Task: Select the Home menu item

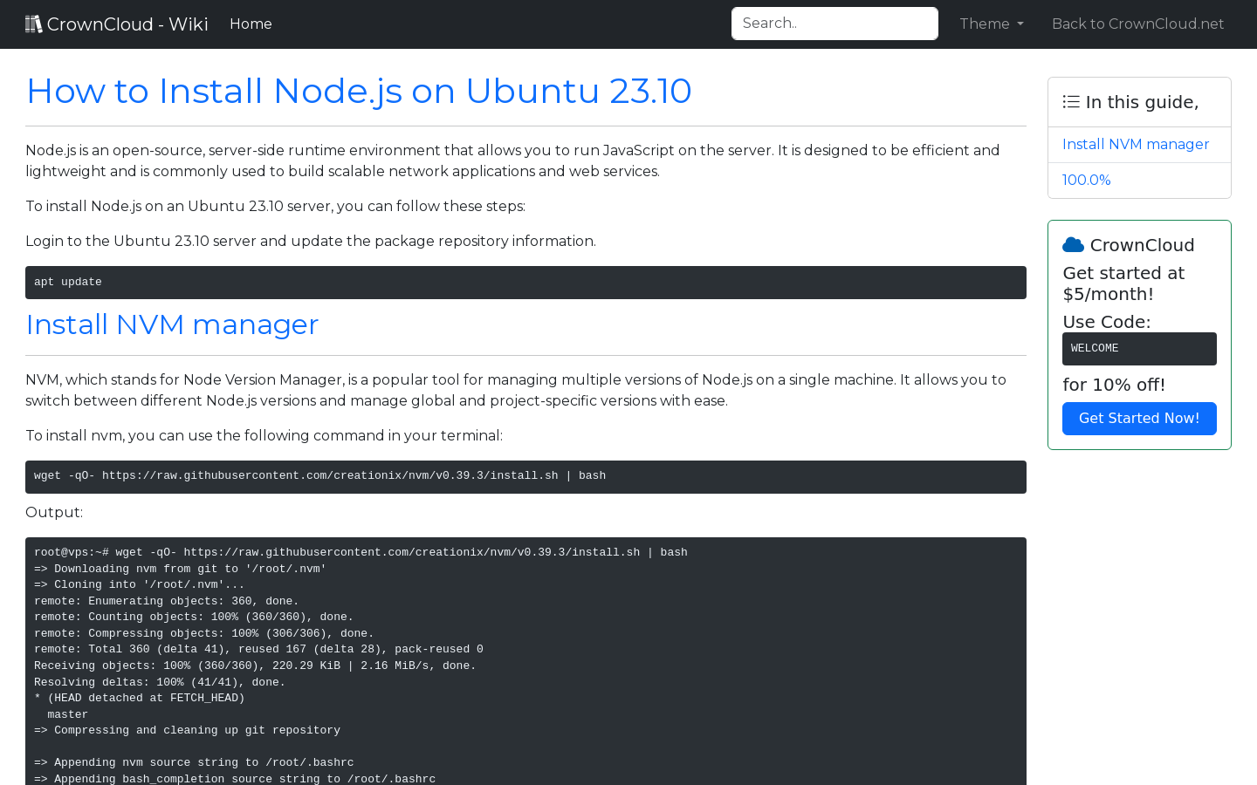Action: (251, 24)
